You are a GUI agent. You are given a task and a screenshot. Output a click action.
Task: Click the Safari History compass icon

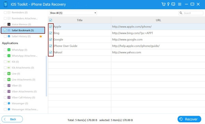9,36
